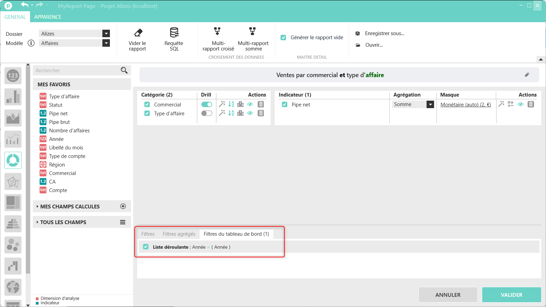Toggle Drill switch for Type d'affaire
546x307 pixels.
(206, 113)
